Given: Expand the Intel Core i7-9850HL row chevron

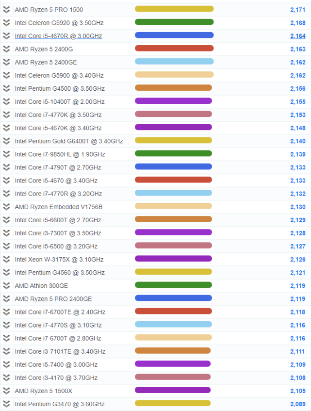Looking at the screenshot, I should pyautogui.click(x=6, y=154).
